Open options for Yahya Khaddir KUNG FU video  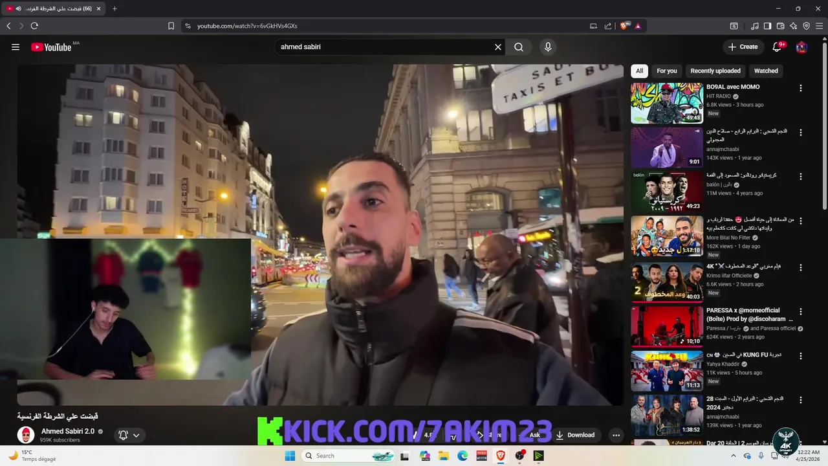coord(801,356)
